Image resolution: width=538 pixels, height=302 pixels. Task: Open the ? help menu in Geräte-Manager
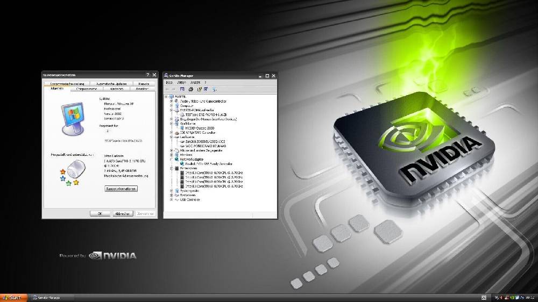coord(206,83)
